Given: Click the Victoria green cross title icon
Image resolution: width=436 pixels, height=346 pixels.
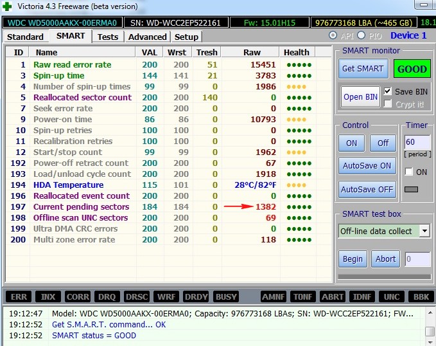Looking at the screenshot, I should [7, 6].
